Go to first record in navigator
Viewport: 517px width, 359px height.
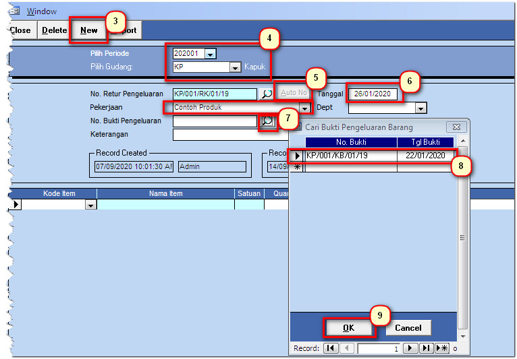click(x=331, y=348)
